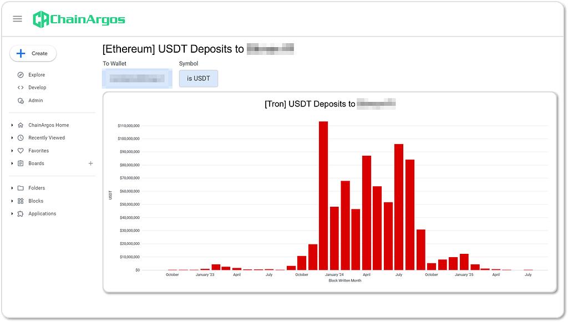This screenshot has width=568, height=322.
Task: Click the Blocks grid icon
Action: coord(21,201)
